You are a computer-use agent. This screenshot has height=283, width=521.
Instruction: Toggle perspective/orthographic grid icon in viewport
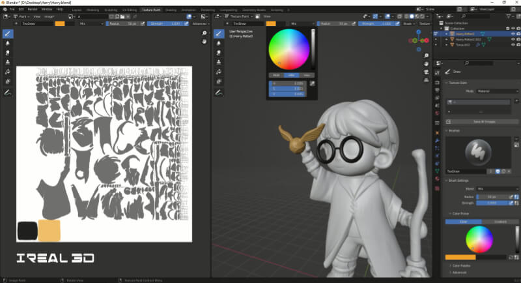pyautogui.click(x=427, y=80)
